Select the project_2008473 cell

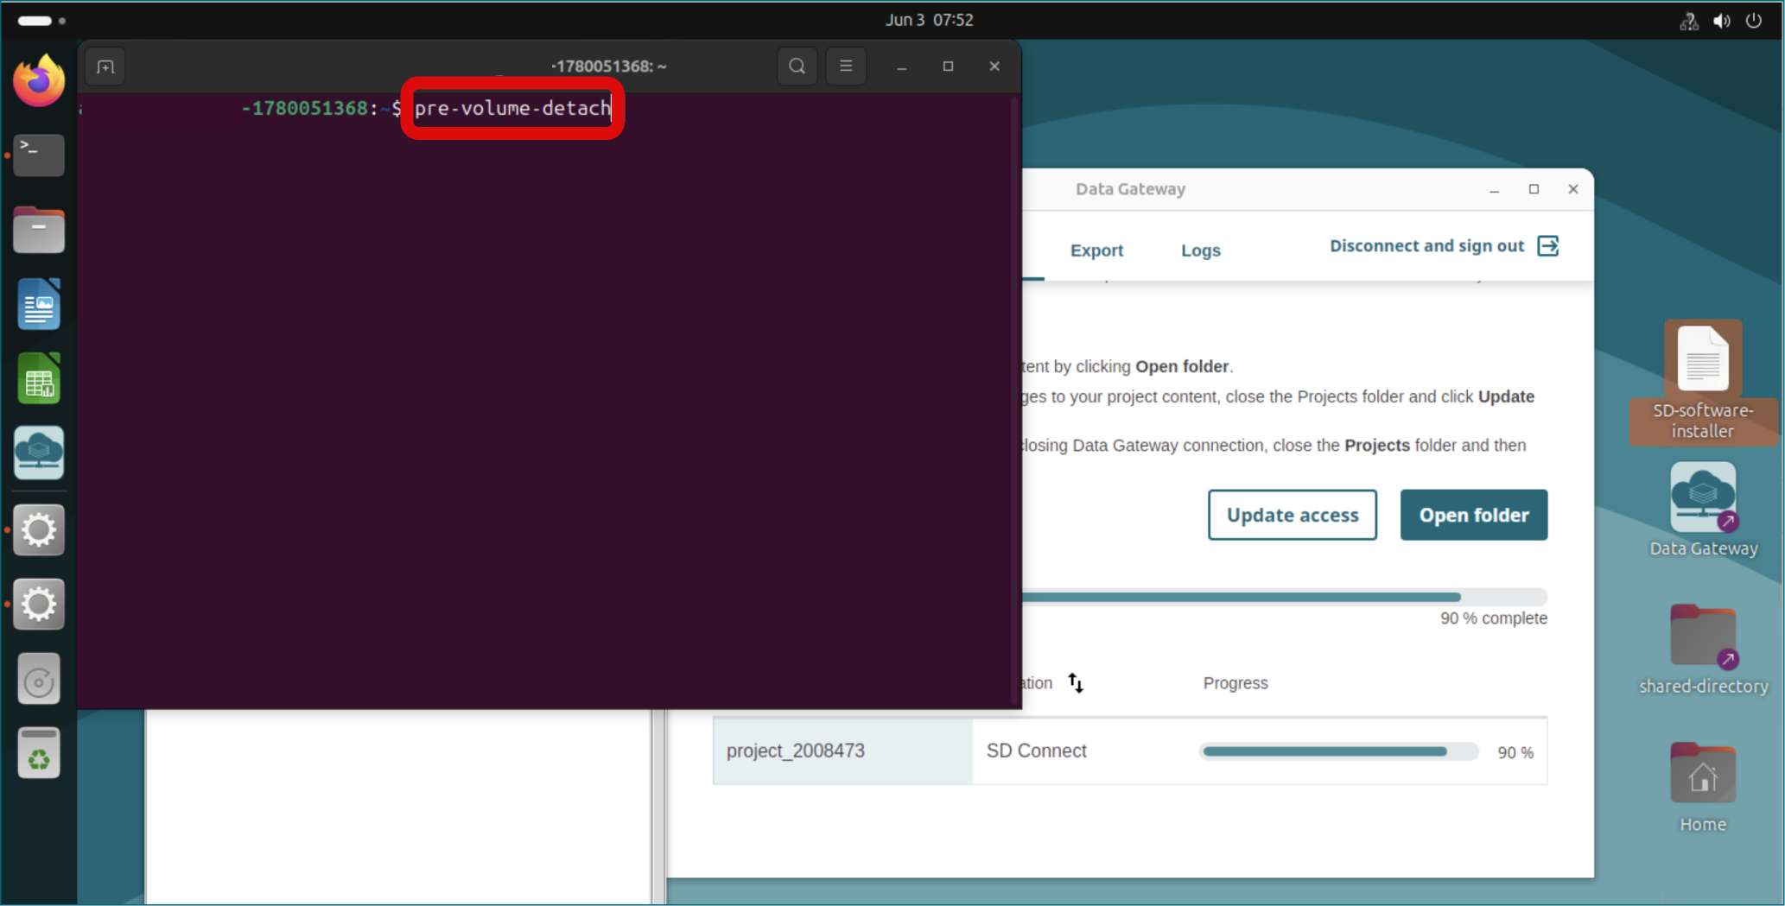tap(842, 751)
